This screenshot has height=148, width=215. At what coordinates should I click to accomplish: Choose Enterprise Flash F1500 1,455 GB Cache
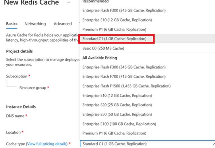coord(126,86)
